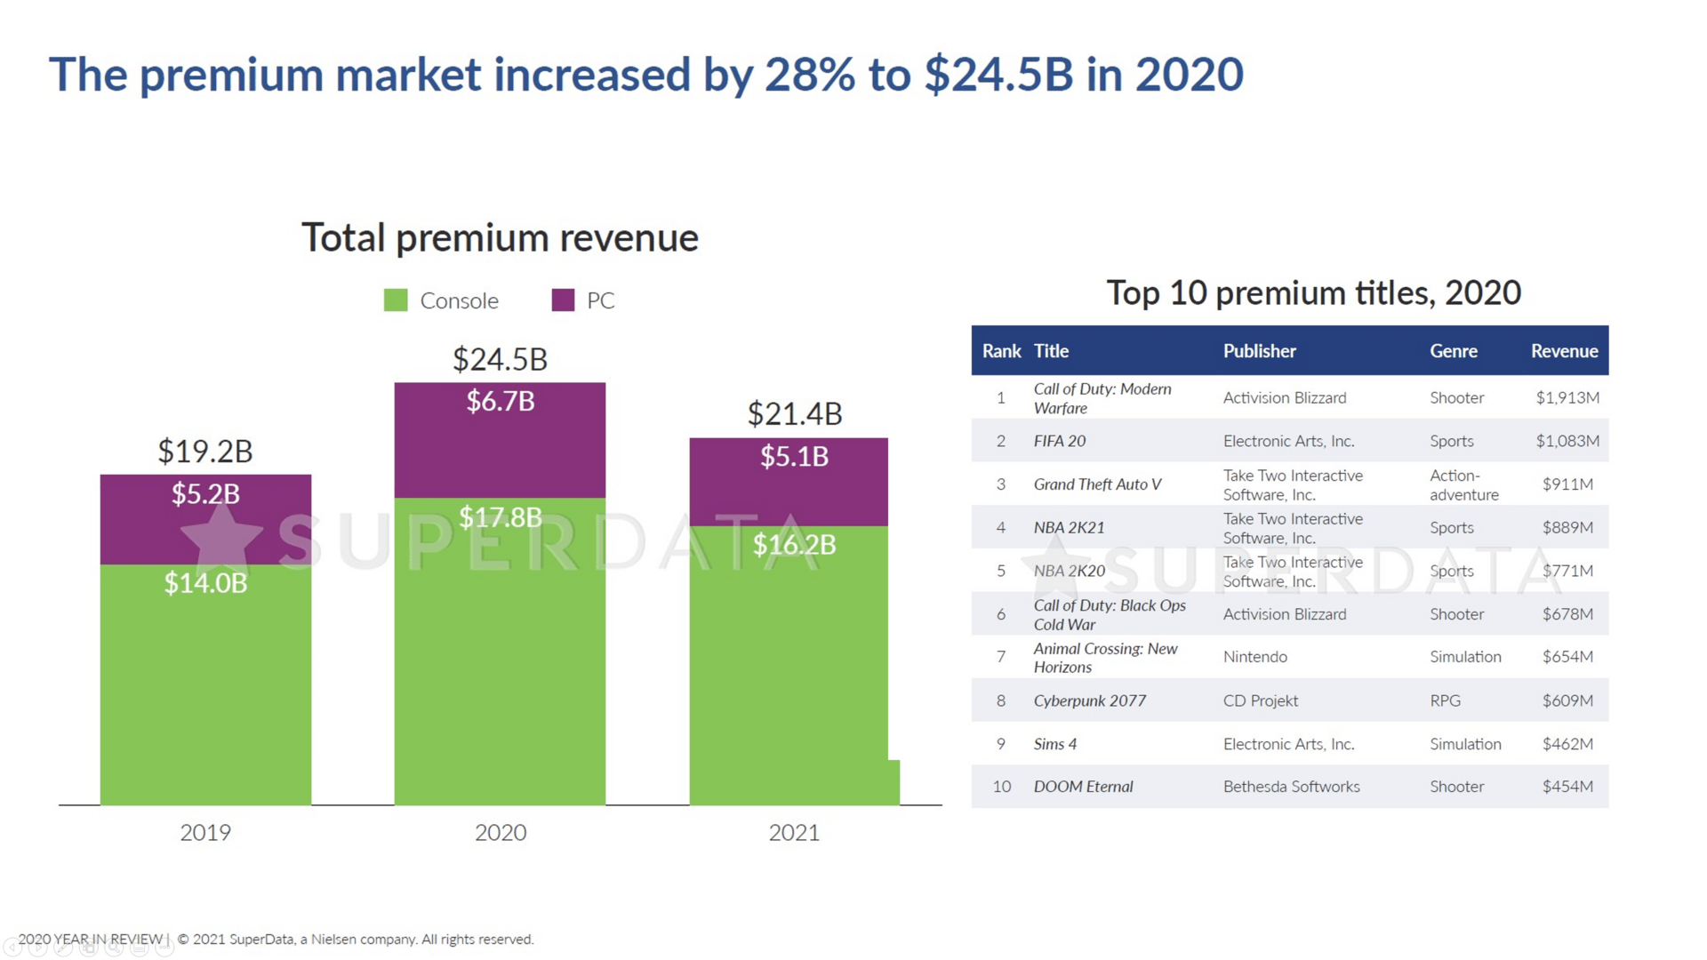
Task: Click the green Console legend swatch
Action: click(x=396, y=300)
